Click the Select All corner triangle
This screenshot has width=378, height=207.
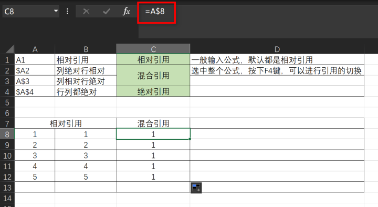[x=9, y=49]
